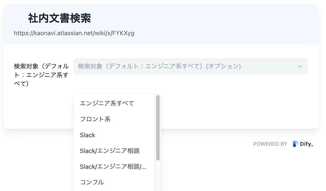The height and width of the screenshot is (191, 326).
Task: Click the empty app icon left of 社内文書検索
Action: (20, 18)
